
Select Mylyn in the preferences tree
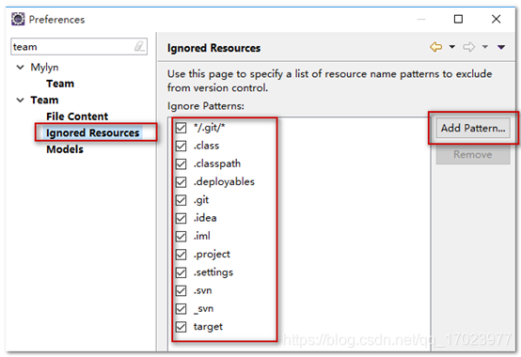tap(44, 68)
